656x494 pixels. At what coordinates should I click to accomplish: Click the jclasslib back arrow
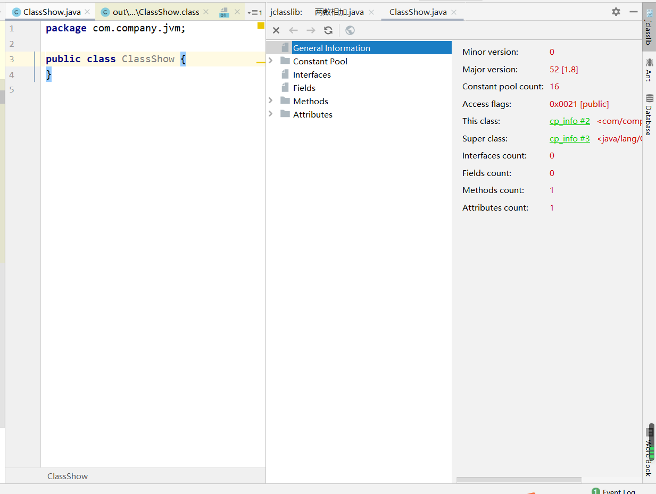293,30
